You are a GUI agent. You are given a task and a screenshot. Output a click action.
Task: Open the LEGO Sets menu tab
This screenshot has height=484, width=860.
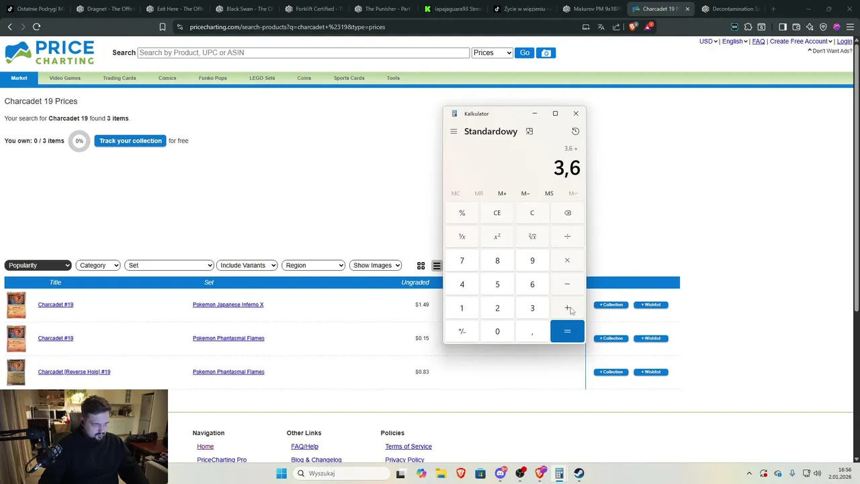pyautogui.click(x=262, y=78)
